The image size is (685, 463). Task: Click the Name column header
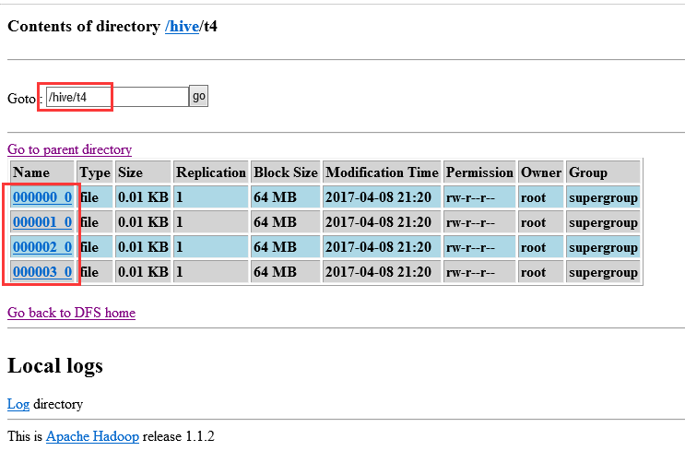[x=42, y=172]
